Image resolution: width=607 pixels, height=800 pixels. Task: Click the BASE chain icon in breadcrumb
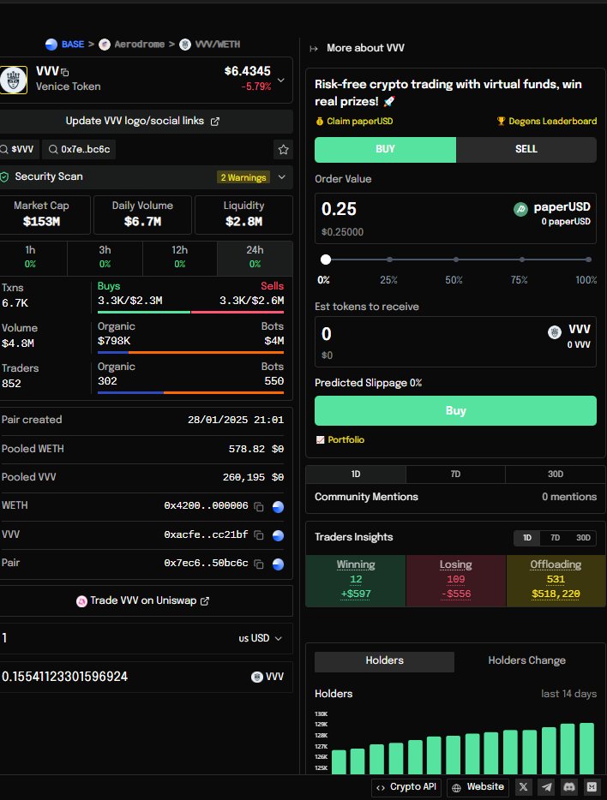click(51, 45)
